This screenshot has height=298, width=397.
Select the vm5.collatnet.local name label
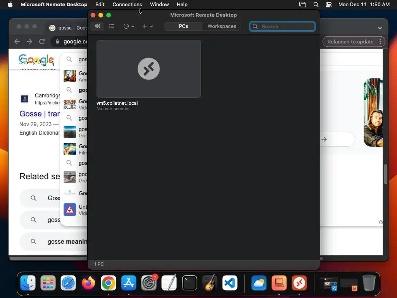117,103
